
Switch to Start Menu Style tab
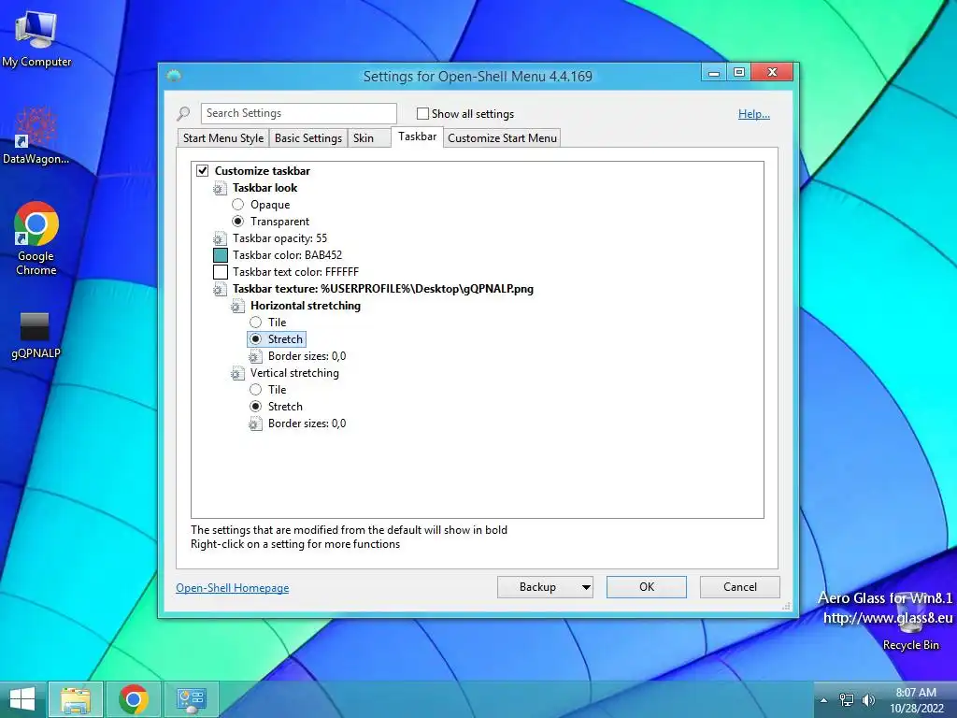pos(223,138)
